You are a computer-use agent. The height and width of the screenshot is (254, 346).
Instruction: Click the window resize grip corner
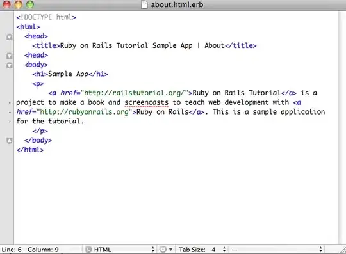click(x=343, y=250)
